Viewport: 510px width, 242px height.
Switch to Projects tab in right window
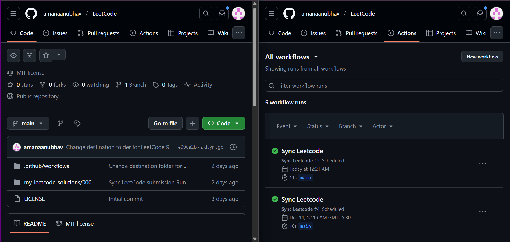[x=441, y=33]
